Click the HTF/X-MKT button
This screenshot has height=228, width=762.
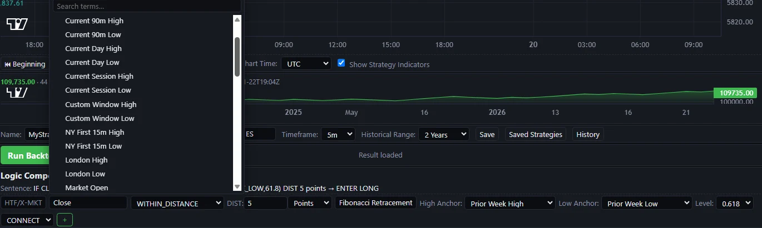(x=23, y=202)
